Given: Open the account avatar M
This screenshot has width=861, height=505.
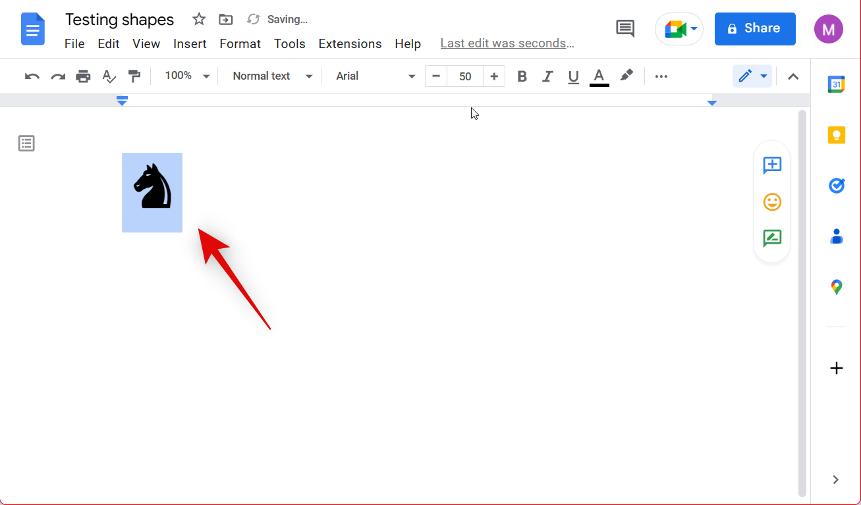Looking at the screenshot, I should pyautogui.click(x=829, y=29).
